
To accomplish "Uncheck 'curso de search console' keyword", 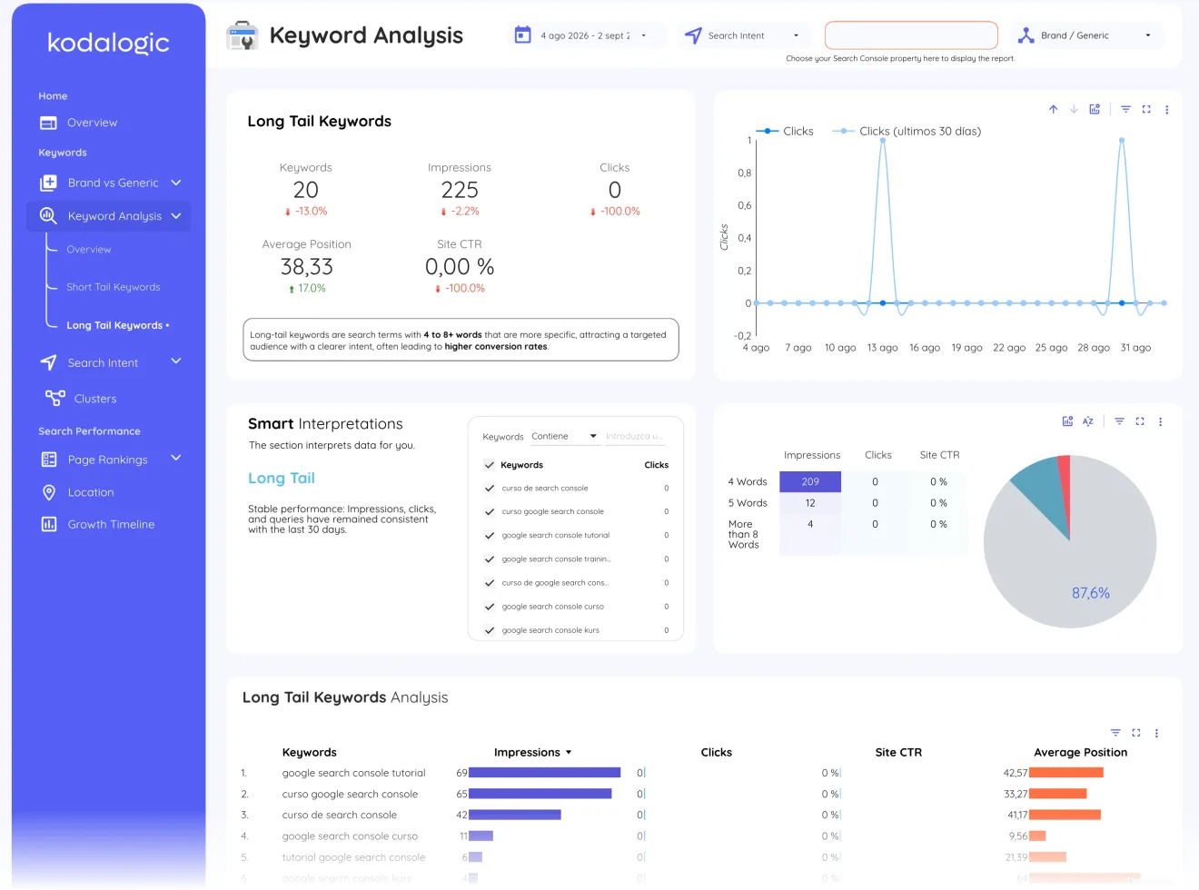I will (490, 489).
